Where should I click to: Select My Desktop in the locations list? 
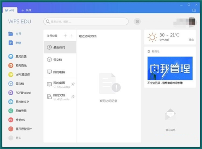(x=60, y=84)
